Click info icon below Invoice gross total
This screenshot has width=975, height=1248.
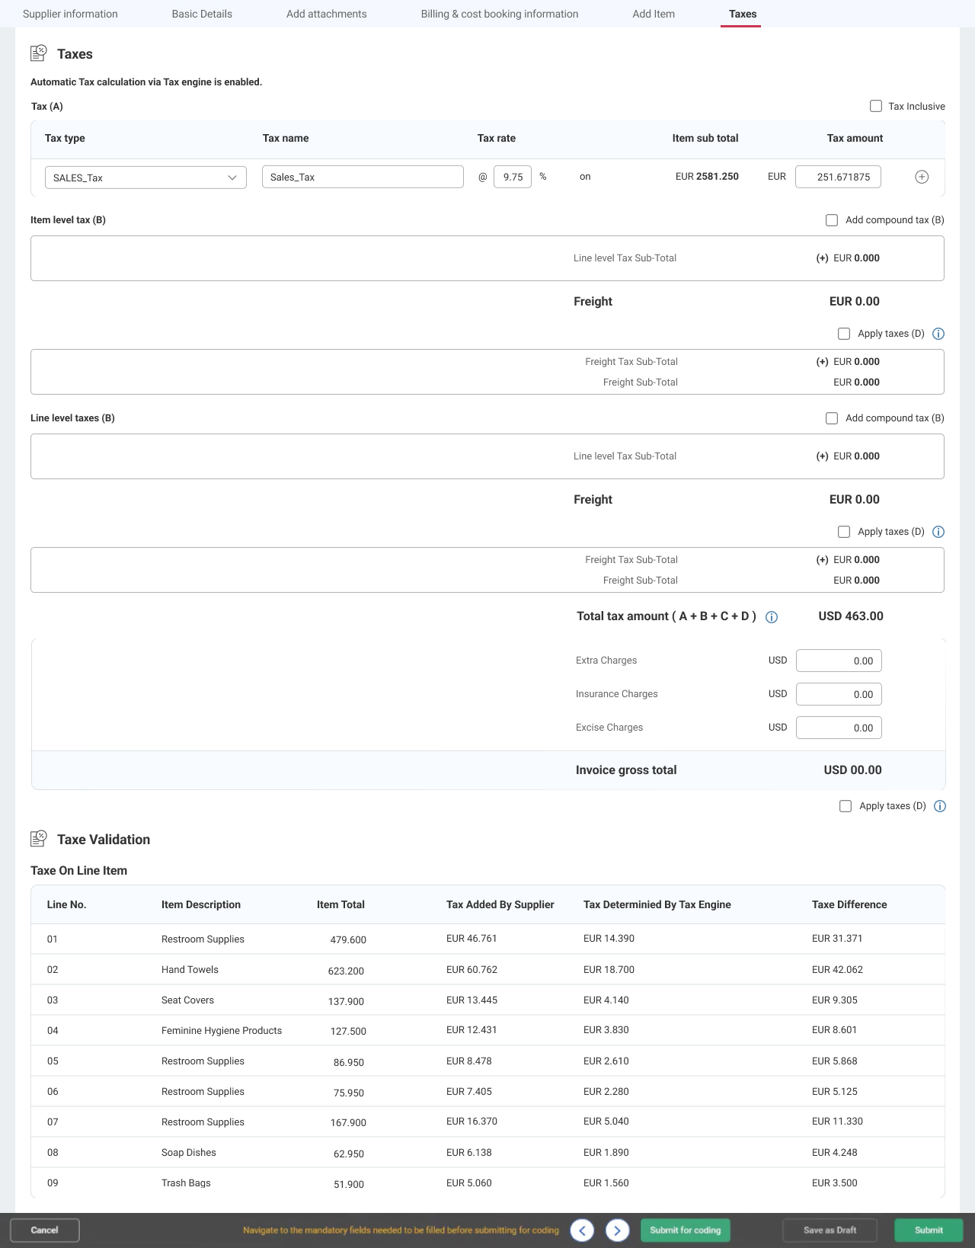(940, 806)
